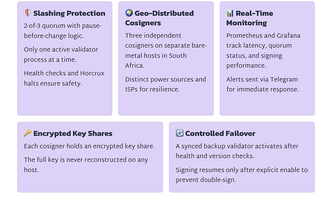Viewport: 332px width, 202px height.
Task: Click the 2-of-3 quorum pause-before-change paragraph
Action: click(63, 31)
